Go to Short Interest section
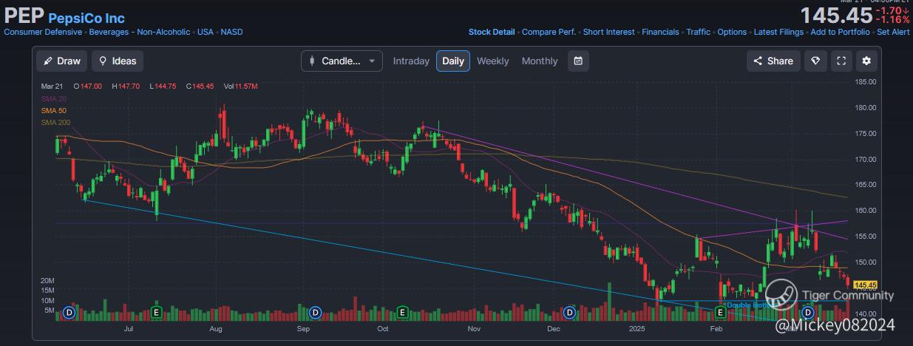This screenshot has height=346, width=913. coord(608,32)
